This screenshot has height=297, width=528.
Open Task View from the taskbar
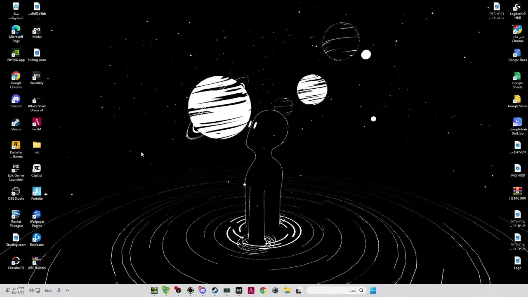[x=299, y=290]
